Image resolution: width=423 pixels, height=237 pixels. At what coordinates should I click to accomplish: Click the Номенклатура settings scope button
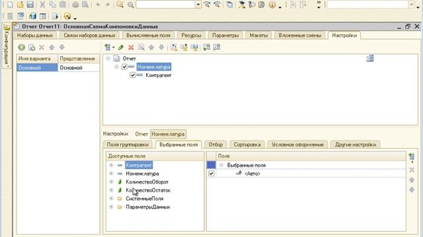(168, 134)
